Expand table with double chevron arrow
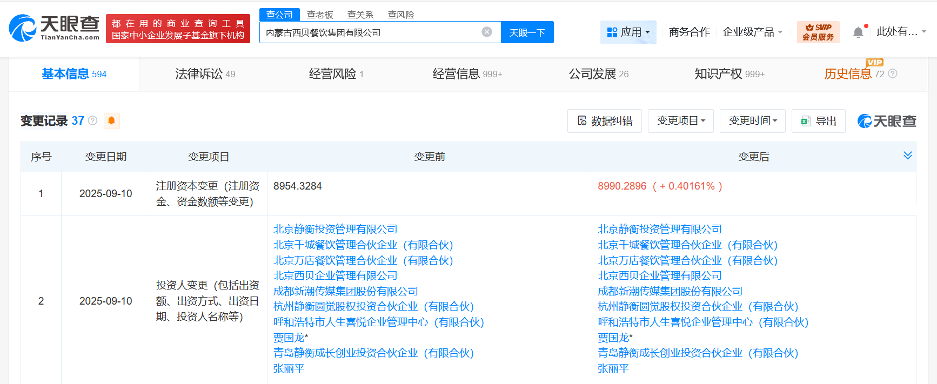Image resolution: width=937 pixels, height=384 pixels. coord(907,156)
